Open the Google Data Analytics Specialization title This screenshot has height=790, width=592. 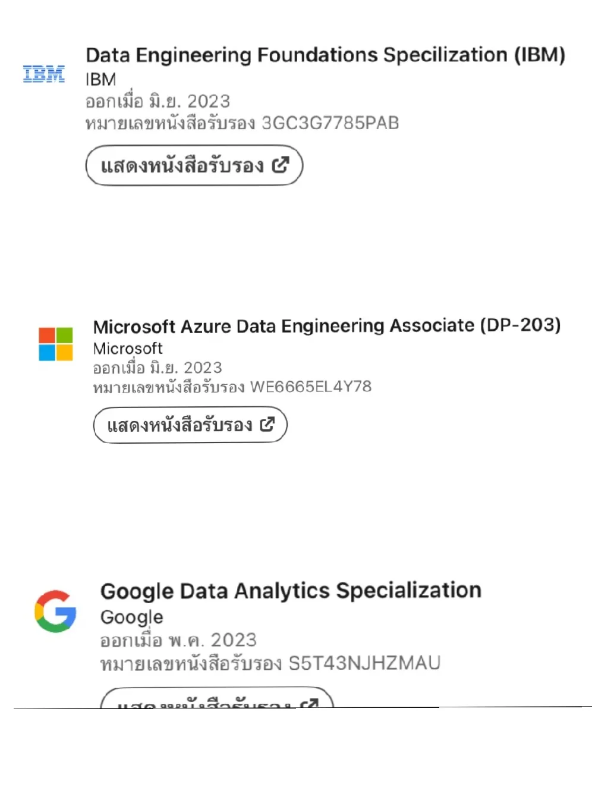pos(291,591)
